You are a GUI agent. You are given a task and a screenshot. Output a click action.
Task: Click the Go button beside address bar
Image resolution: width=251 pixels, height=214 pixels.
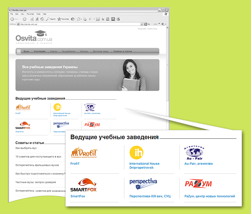147,24
